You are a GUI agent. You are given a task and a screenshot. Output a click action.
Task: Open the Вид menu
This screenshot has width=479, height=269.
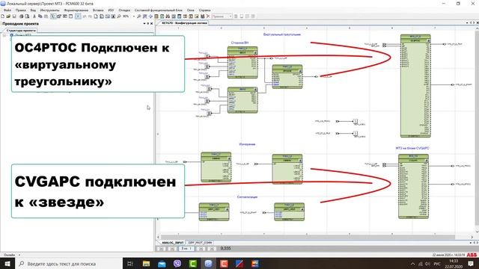point(33,10)
